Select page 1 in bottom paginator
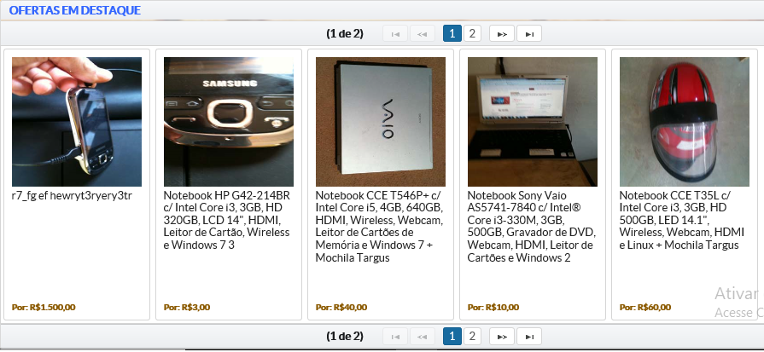764x352 pixels. pos(452,336)
